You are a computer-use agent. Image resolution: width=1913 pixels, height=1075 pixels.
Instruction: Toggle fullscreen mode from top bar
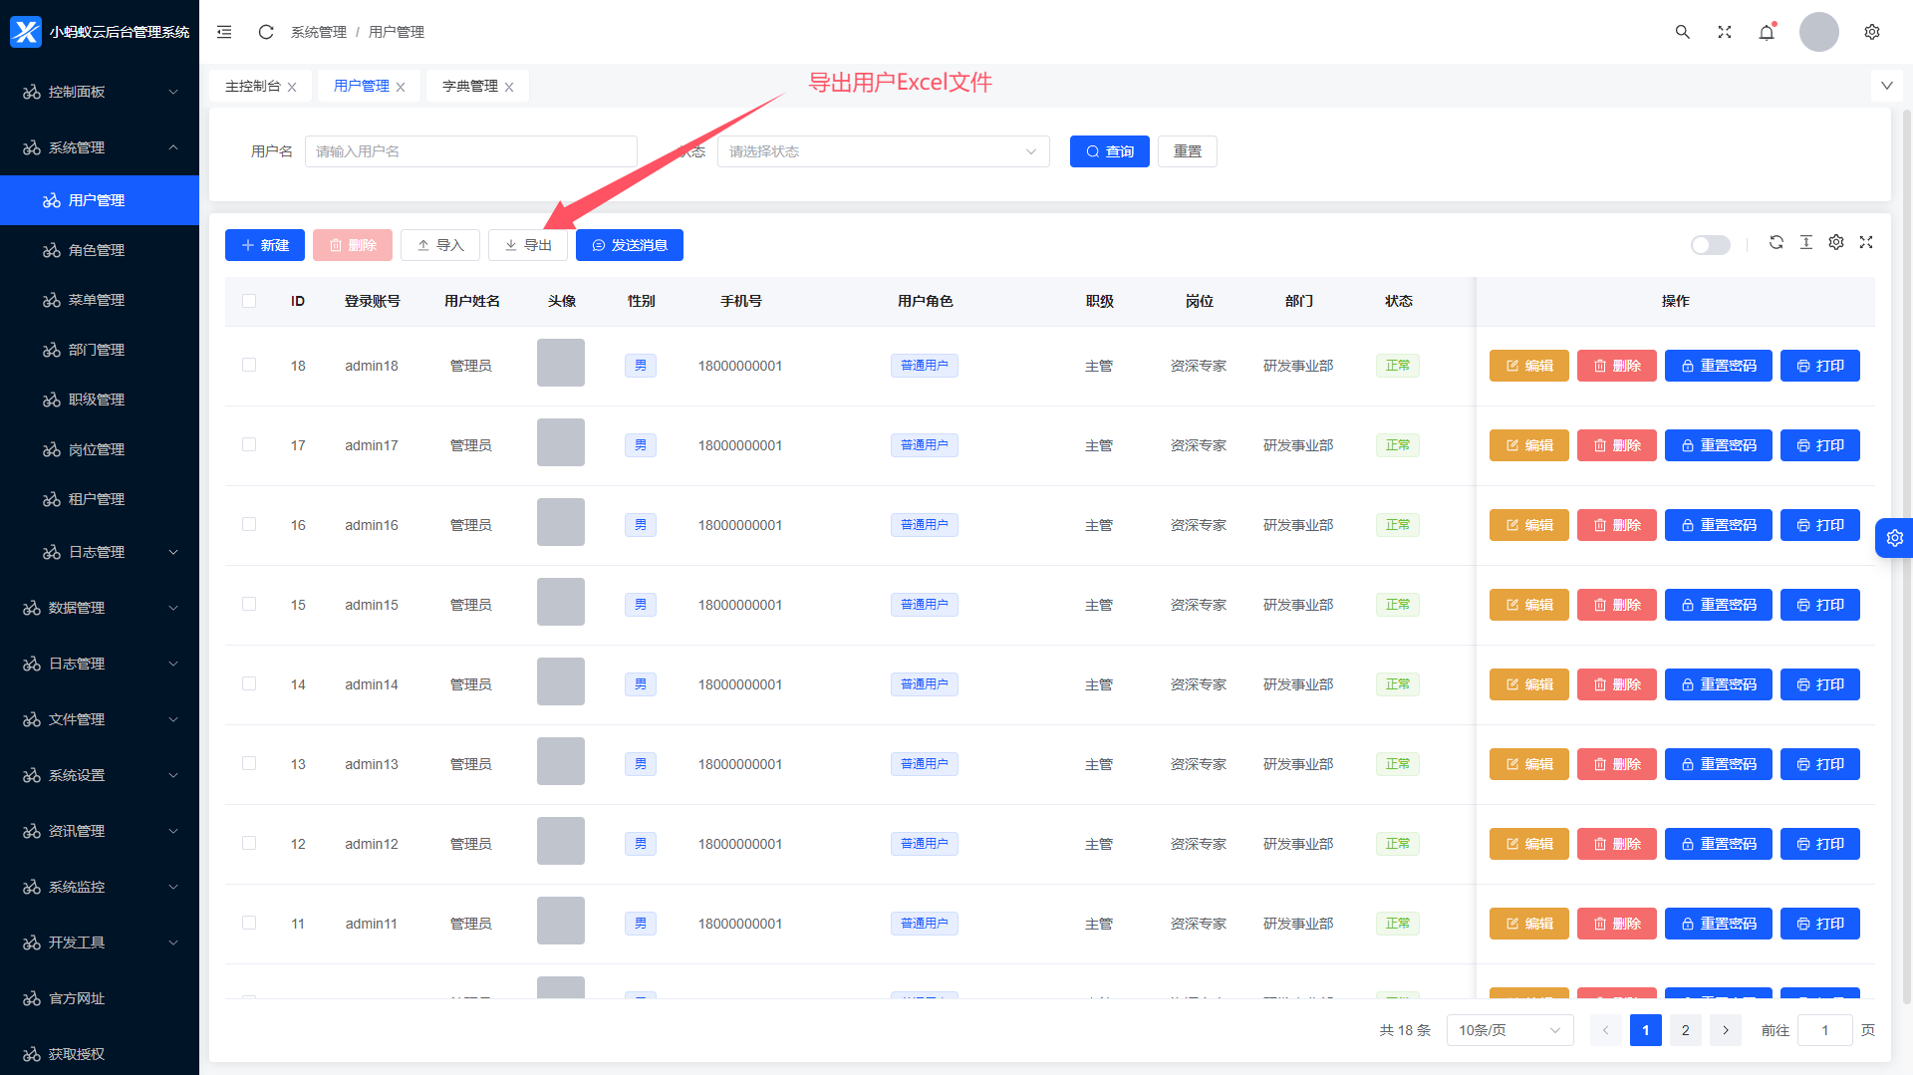(1725, 32)
